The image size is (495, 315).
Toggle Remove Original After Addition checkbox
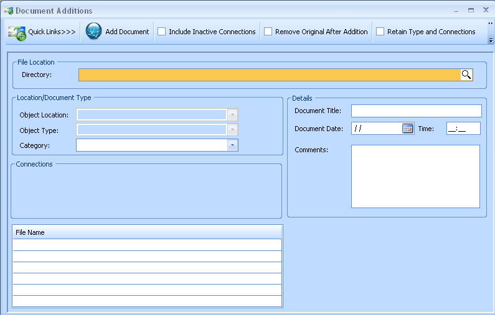(x=268, y=32)
